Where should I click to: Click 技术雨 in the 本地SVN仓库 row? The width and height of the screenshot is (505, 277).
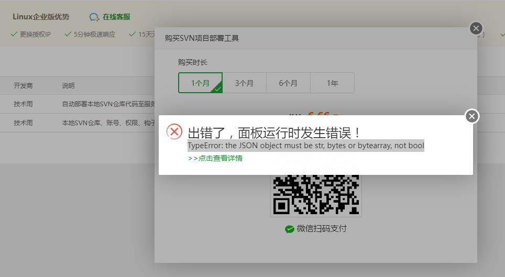coord(23,123)
